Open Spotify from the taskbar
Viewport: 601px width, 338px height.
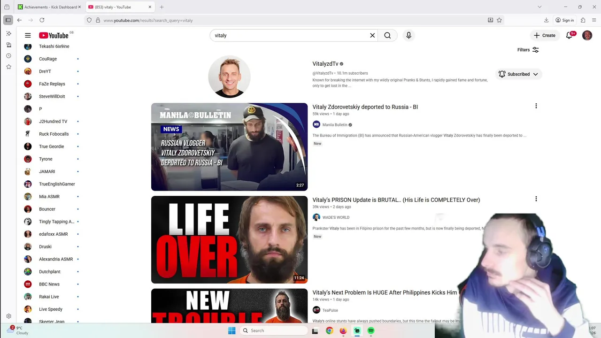(371, 330)
